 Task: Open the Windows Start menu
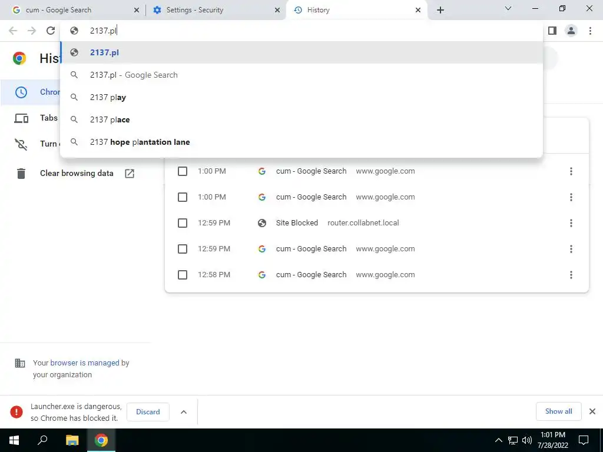click(14, 440)
